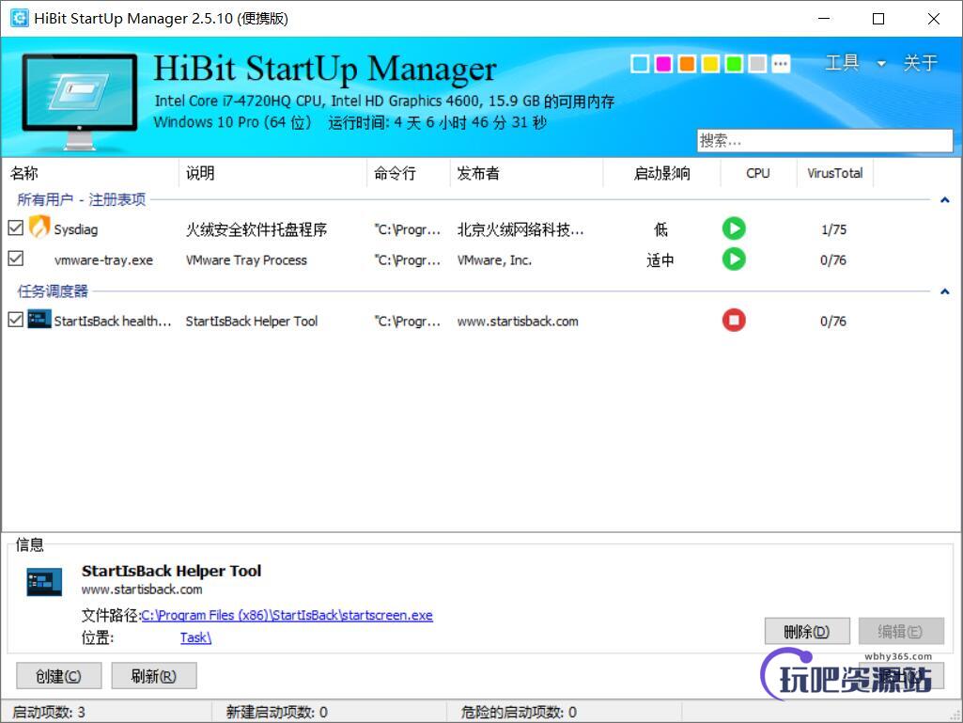963x723 pixels.
Task: Open more theme colors (three dots)
Action: pos(782,63)
